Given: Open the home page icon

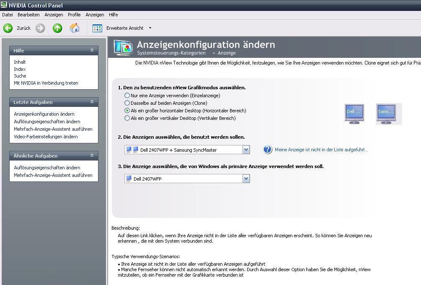Looking at the screenshot, I should [x=75, y=28].
